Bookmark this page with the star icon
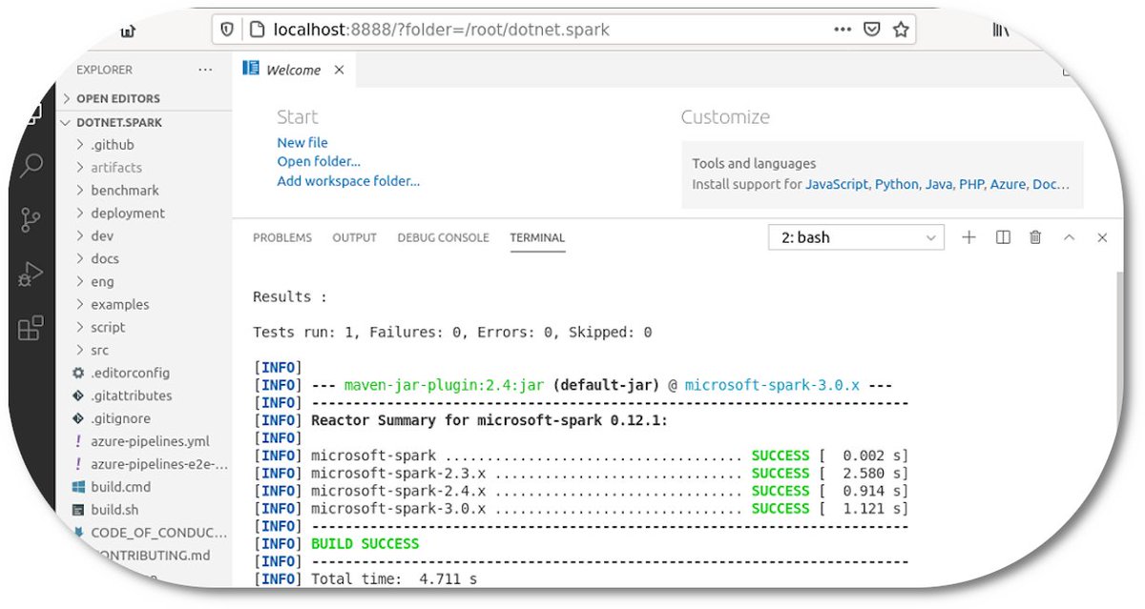Screen dimensions: 1145x609 [x=900, y=30]
